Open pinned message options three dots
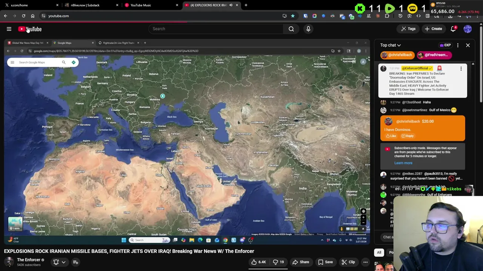The height and width of the screenshot is (271, 483). click(461, 69)
